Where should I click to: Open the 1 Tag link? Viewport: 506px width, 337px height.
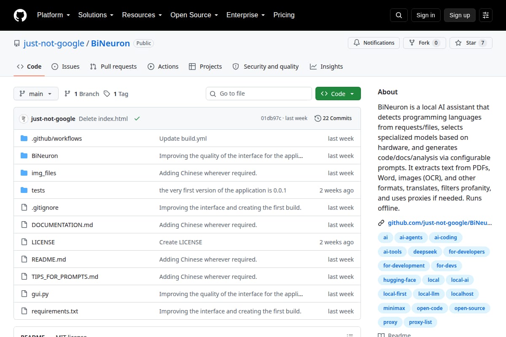116,94
